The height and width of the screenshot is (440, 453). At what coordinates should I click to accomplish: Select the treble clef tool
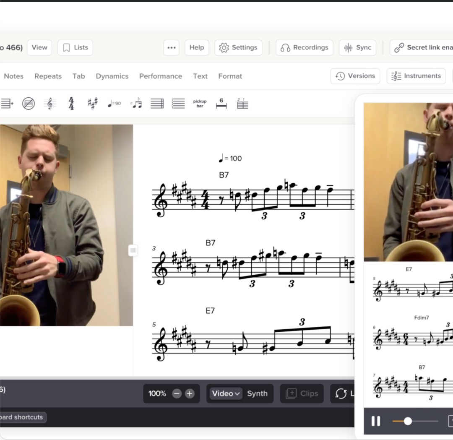(50, 103)
